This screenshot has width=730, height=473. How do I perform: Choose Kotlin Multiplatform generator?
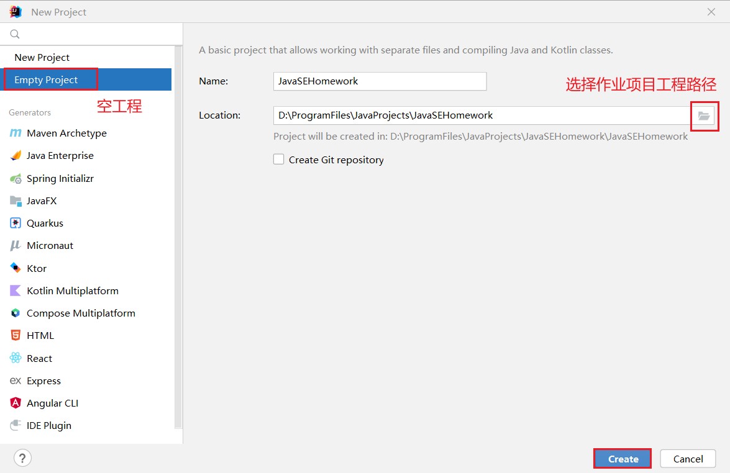click(x=86, y=291)
